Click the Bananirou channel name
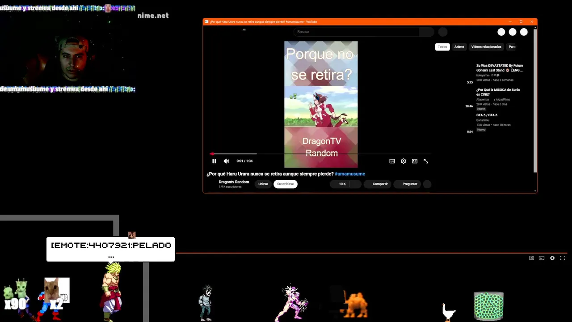 point(483,120)
